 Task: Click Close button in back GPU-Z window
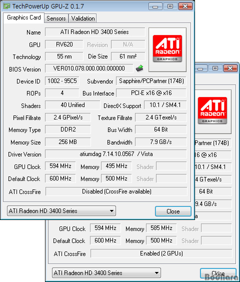tap(218, 273)
